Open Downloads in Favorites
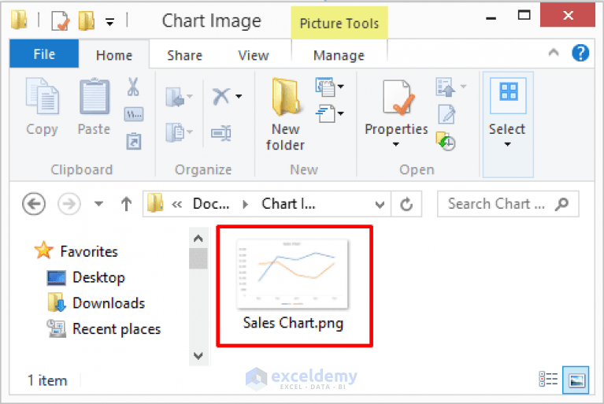Viewport: 604px width, 404px height. tap(108, 303)
